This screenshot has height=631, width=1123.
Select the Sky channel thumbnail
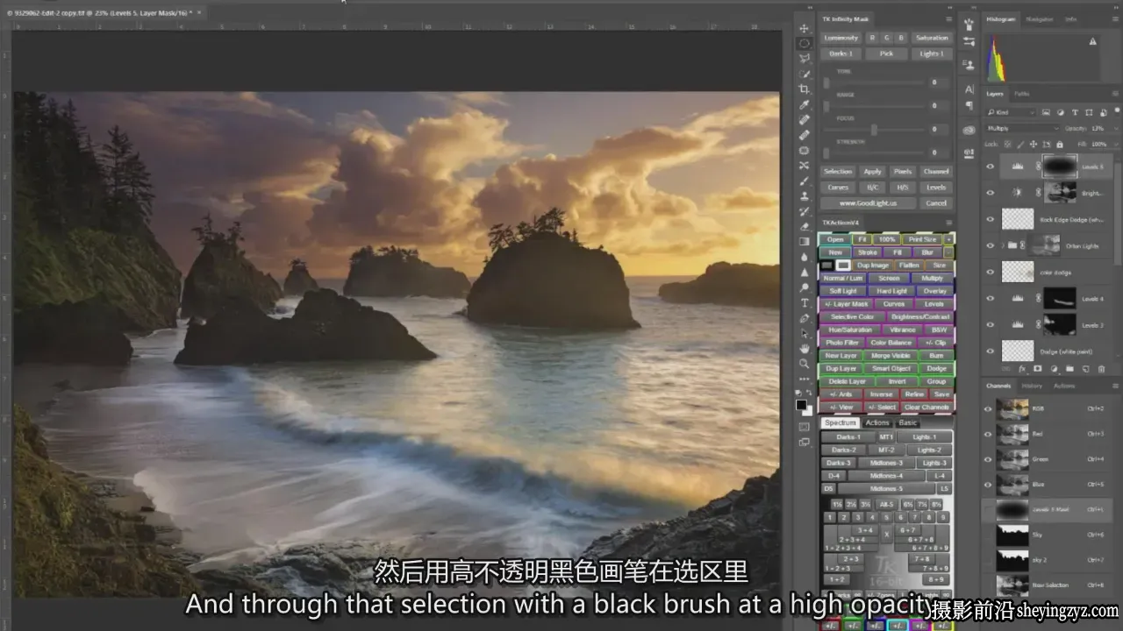(1012, 534)
